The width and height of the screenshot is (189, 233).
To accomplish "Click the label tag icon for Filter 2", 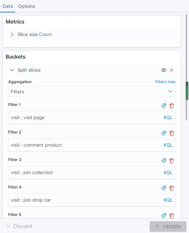I will (164, 133).
